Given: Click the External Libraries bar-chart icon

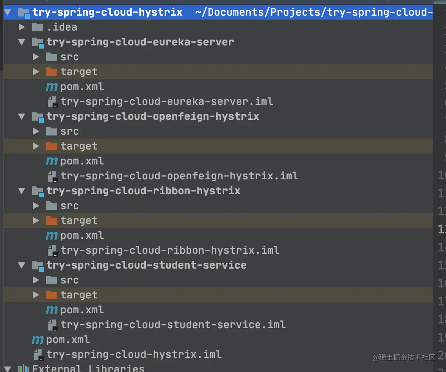Looking at the screenshot, I should [24, 368].
